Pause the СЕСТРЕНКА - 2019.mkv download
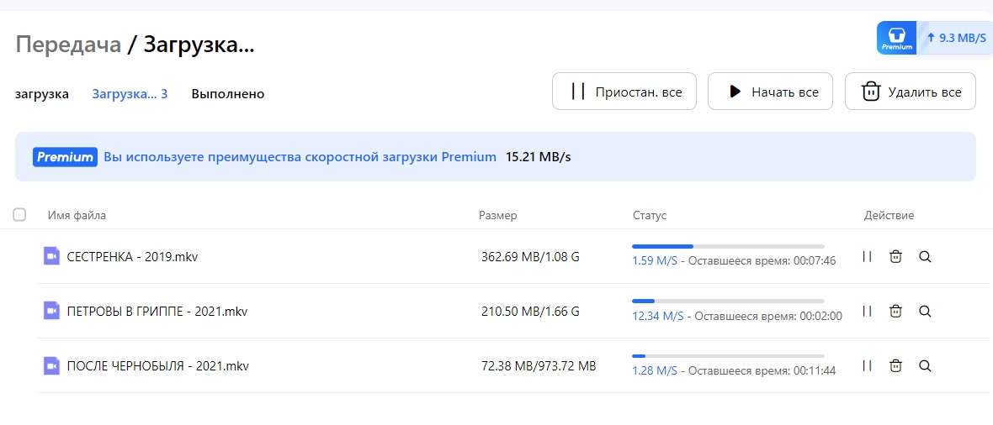Screen dimensions: 993x425 pyautogui.click(x=867, y=257)
